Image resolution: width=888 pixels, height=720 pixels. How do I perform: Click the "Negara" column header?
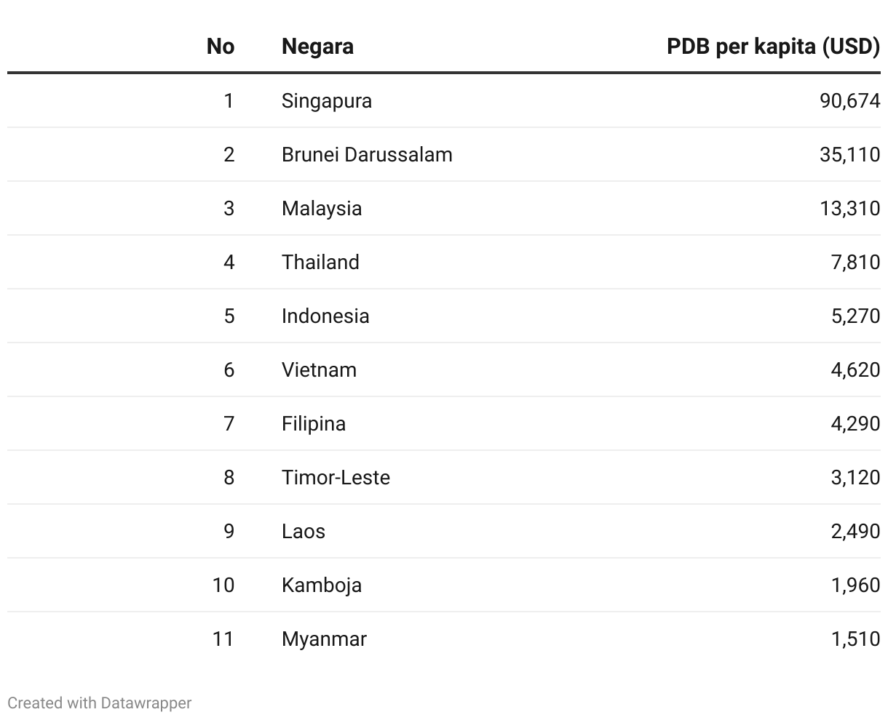pyautogui.click(x=317, y=47)
